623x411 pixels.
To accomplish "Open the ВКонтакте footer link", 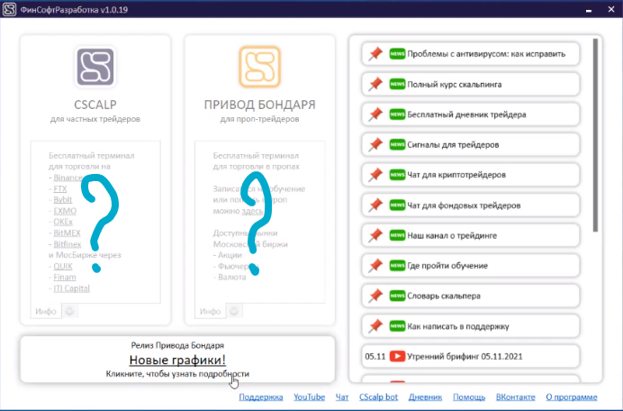I will (516, 397).
